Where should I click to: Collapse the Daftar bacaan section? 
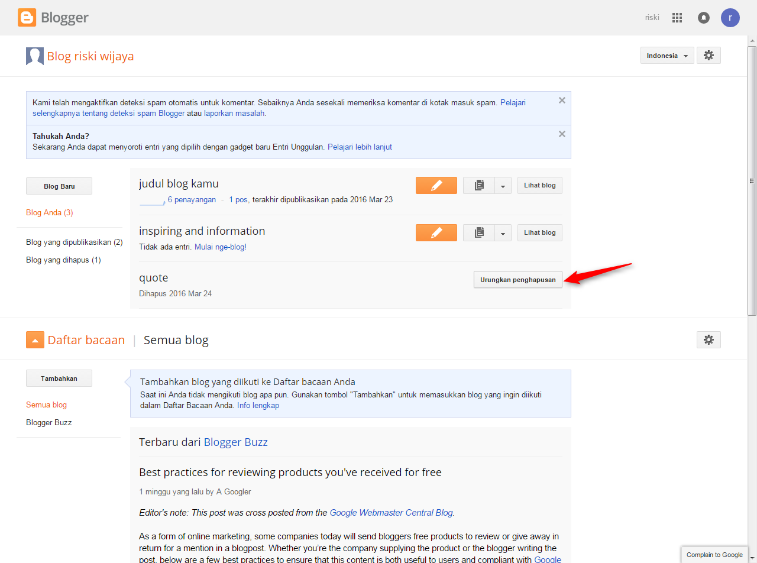click(x=35, y=340)
